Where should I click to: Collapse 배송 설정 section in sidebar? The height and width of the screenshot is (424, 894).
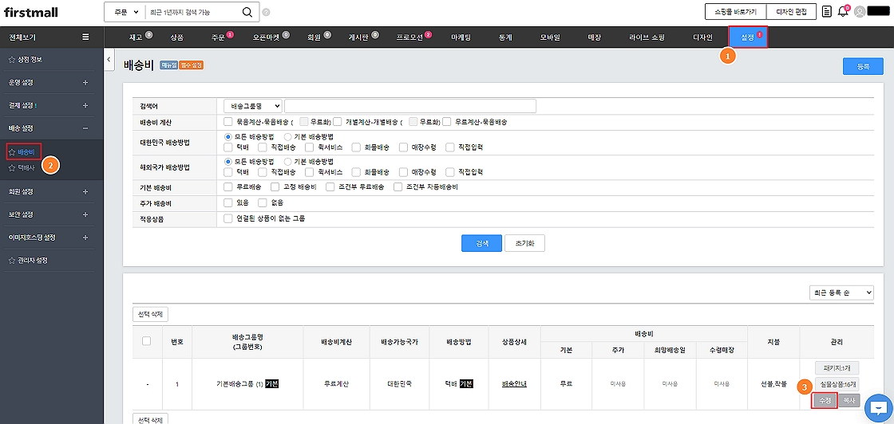(85, 128)
